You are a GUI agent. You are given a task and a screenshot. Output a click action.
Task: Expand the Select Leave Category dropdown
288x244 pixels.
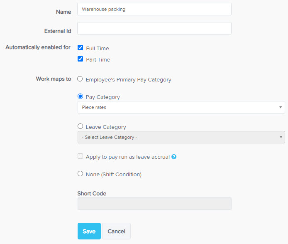181,137
